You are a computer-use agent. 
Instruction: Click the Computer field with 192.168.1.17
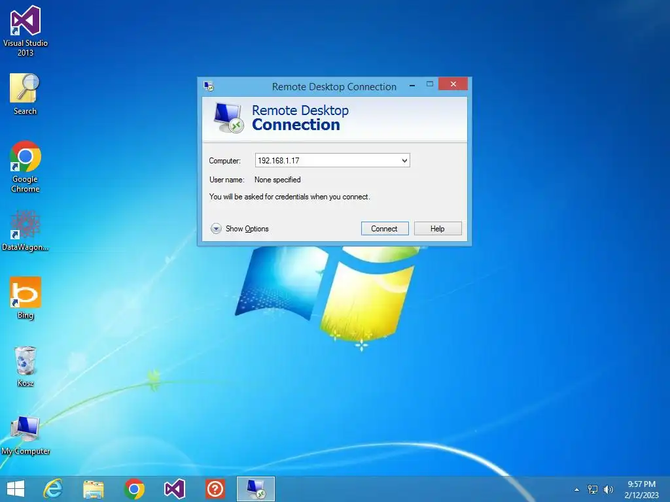click(x=332, y=161)
